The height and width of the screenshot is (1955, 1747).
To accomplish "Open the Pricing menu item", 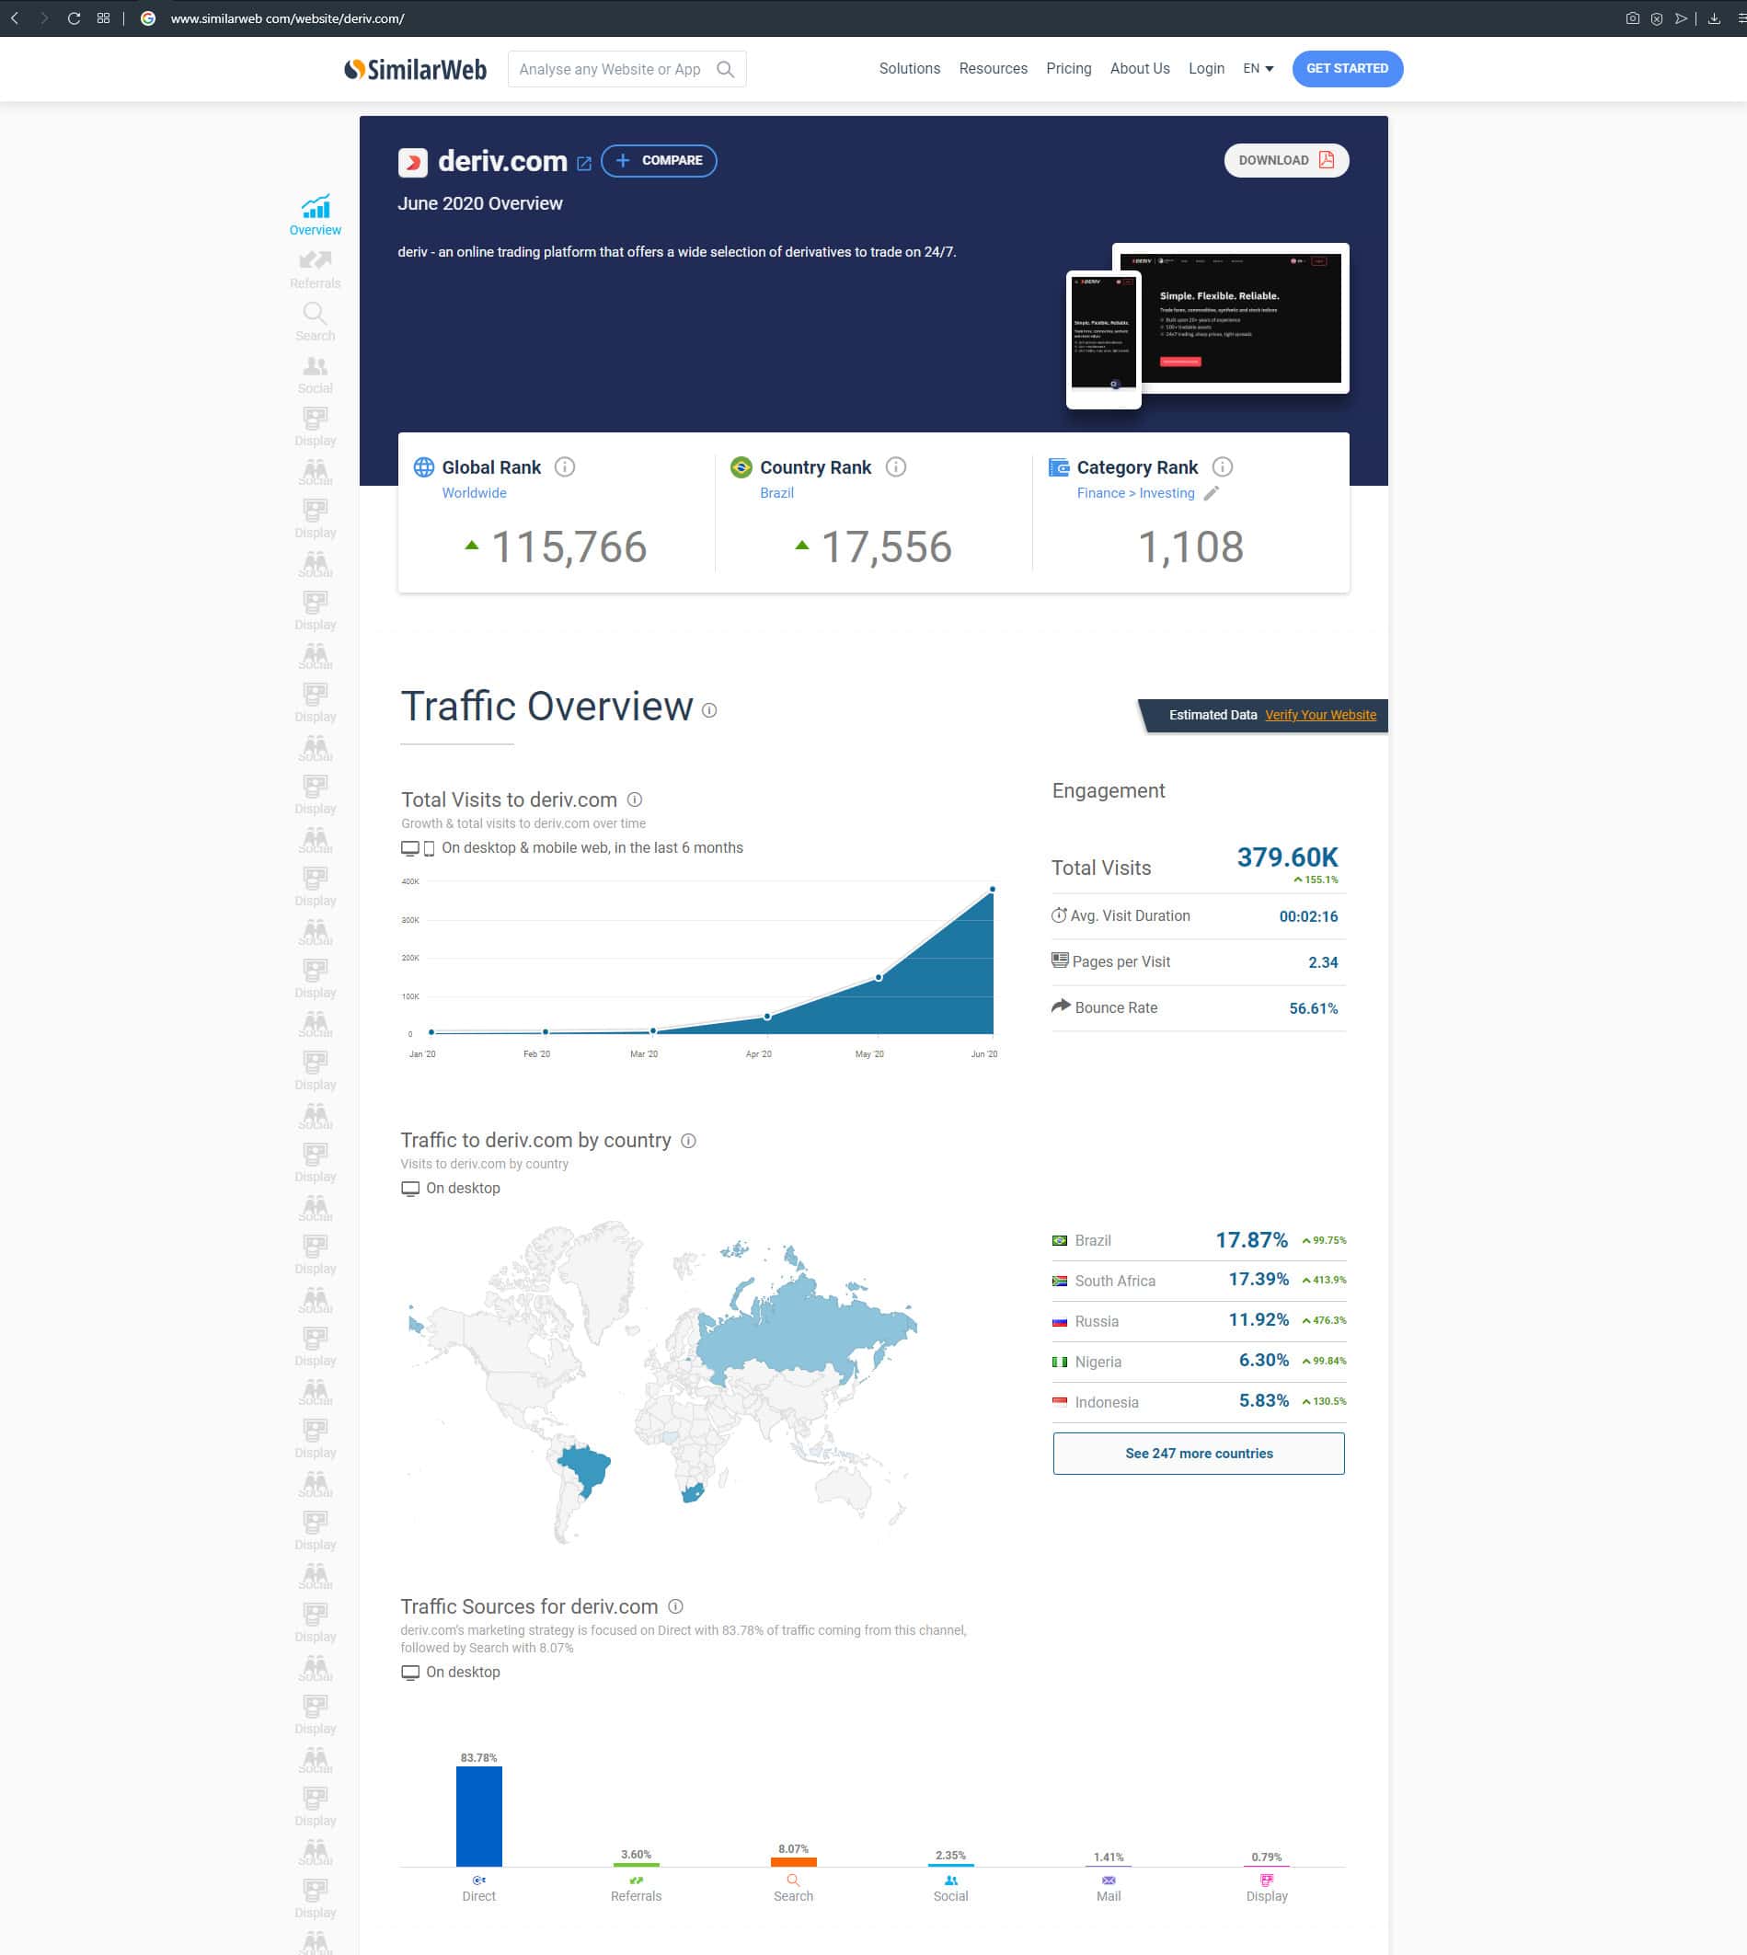I will pyautogui.click(x=1068, y=69).
